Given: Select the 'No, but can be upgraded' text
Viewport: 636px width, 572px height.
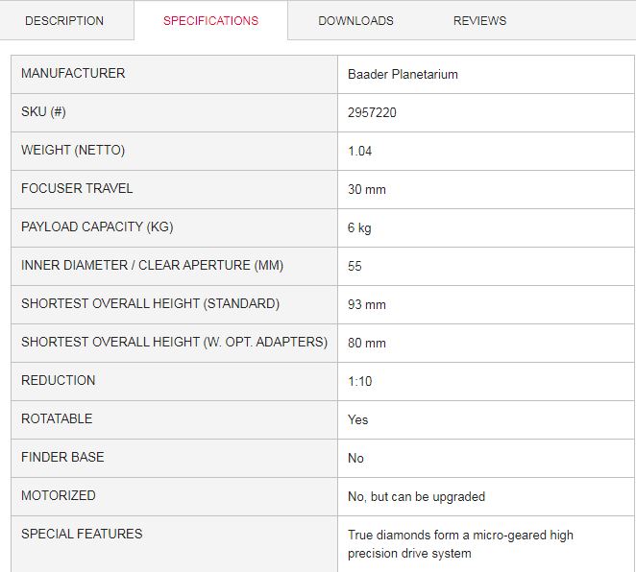Looking at the screenshot, I should coord(417,496).
